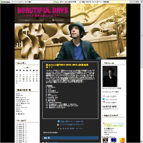Open the profile photo thumbnail

(x=110, y=76)
